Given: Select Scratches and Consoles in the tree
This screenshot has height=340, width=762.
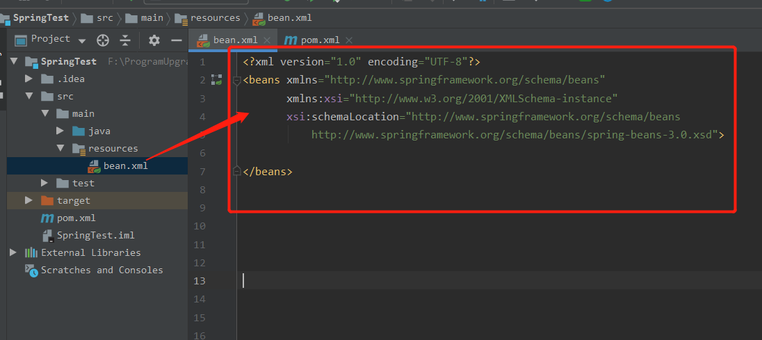Looking at the screenshot, I should pos(97,270).
